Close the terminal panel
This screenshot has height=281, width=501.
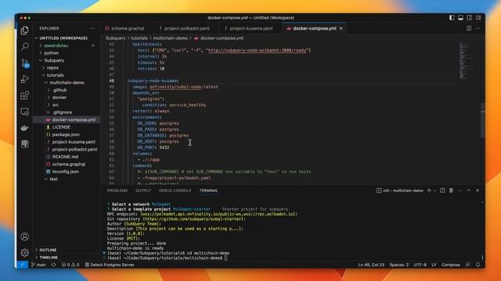click(478, 190)
